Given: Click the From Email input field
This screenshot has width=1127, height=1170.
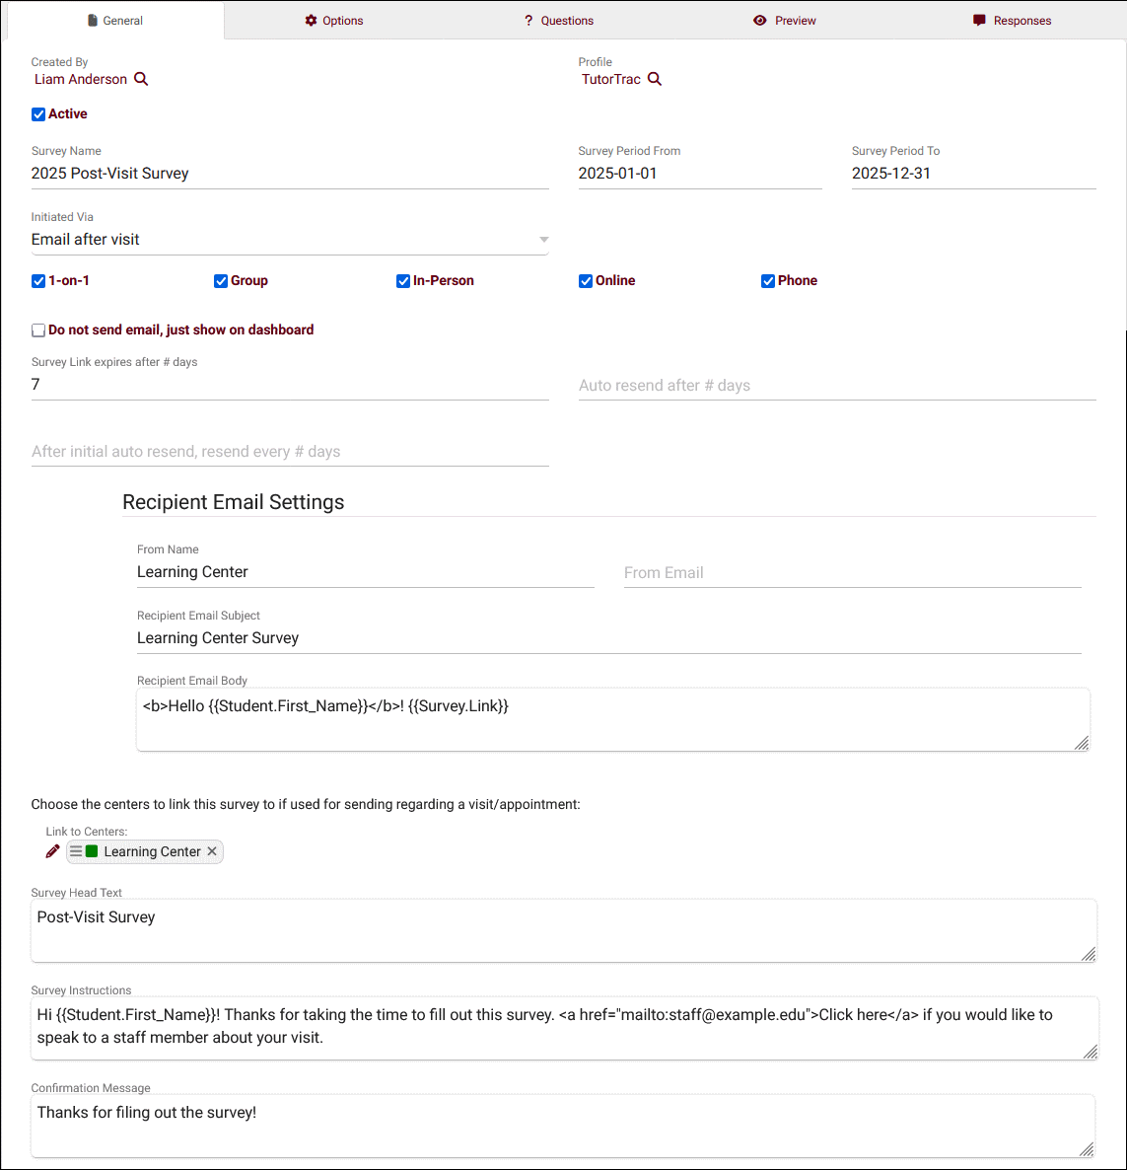Looking at the screenshot, I should tap(853, 572).
